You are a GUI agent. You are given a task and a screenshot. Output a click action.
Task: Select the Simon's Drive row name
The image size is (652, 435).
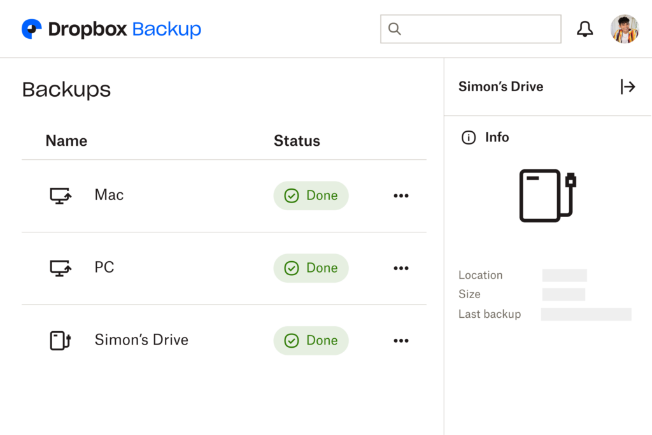(141, 340)
